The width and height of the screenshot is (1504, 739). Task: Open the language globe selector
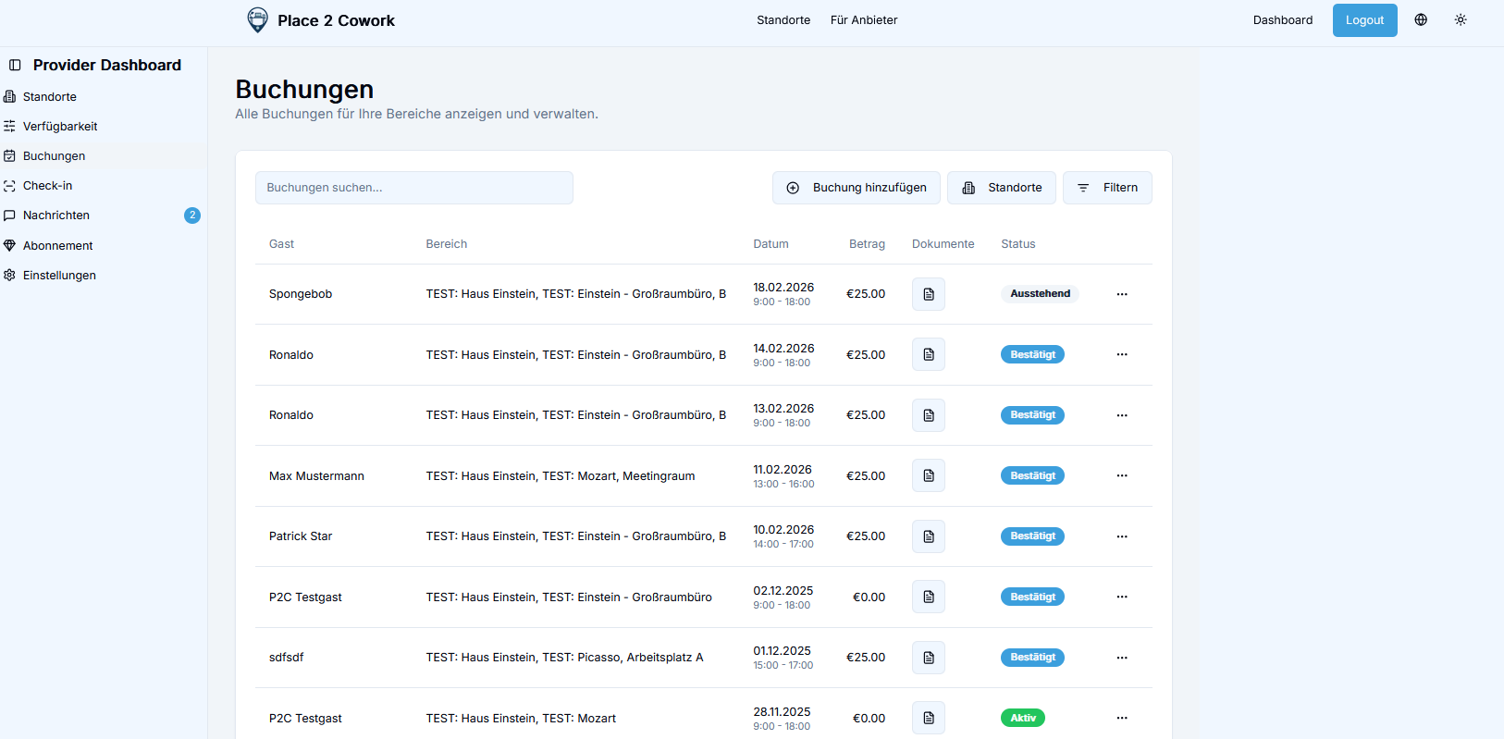[x=1421, y=20]
